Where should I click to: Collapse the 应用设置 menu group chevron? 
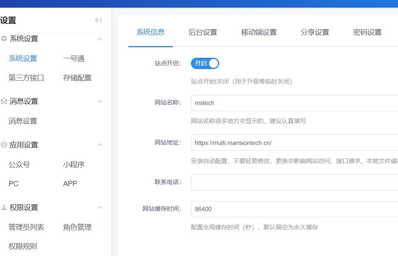coord(100,145)
